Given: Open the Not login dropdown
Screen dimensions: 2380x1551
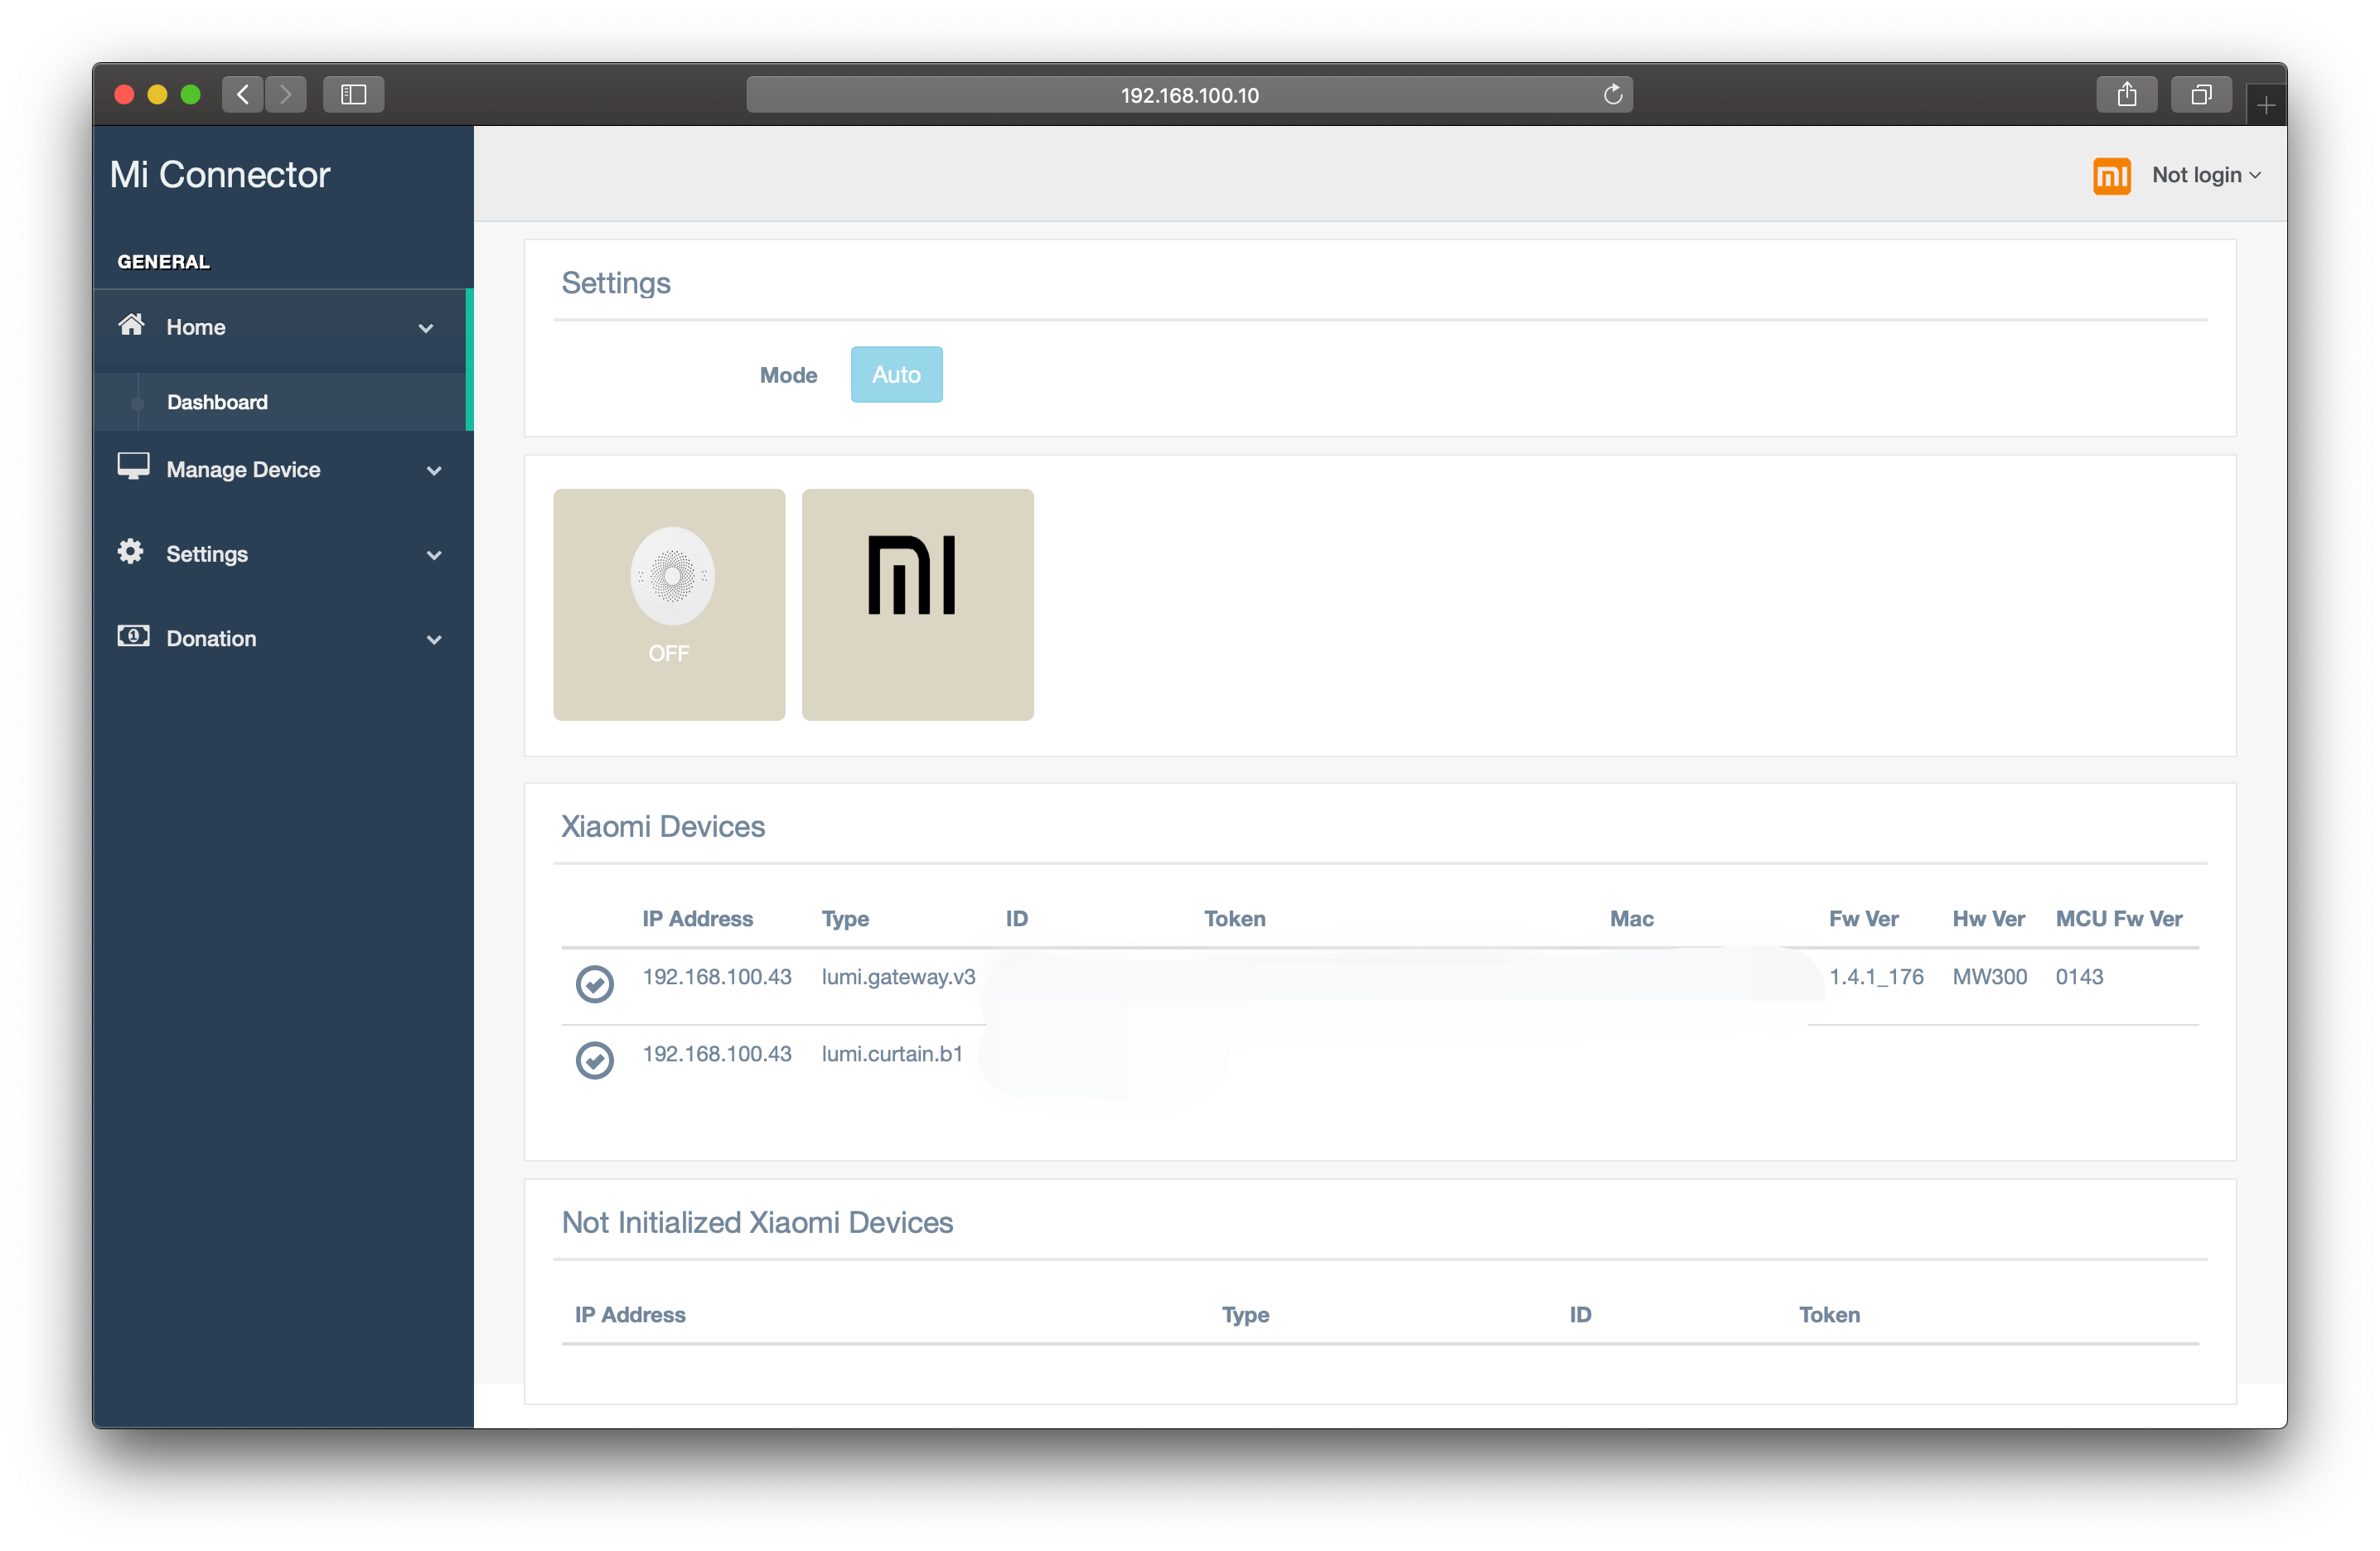Looking at the screenshot, I should (2206, 175).
